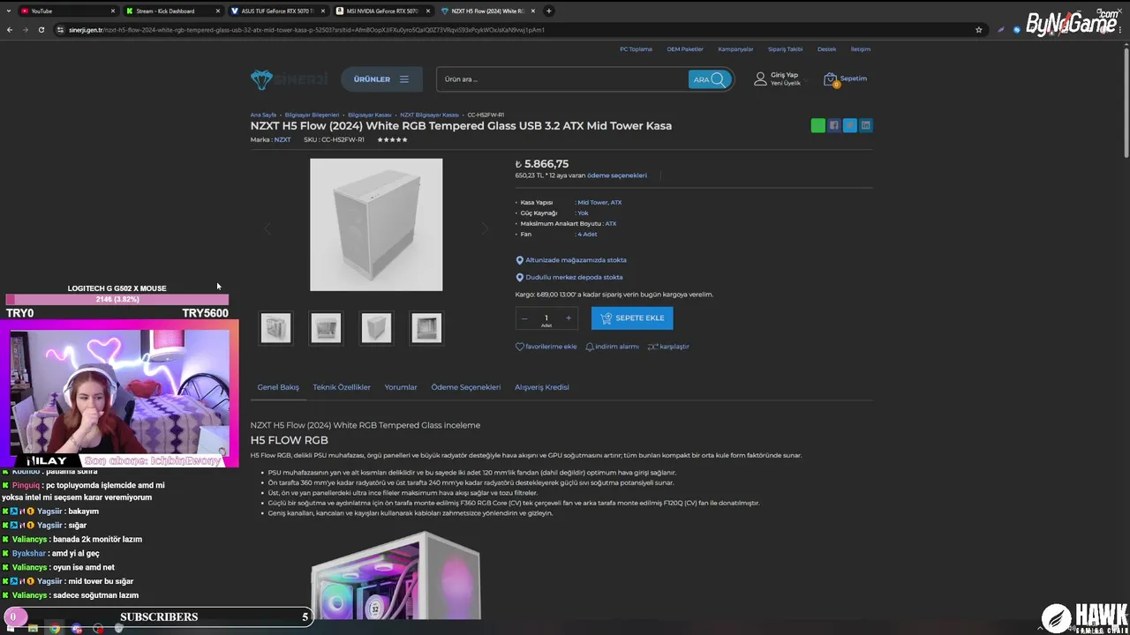The width and height of the screenshot is (1130, 635).
Task: Select the Ödeme Seçenekleri tab
Action: (x=465, y=387)
